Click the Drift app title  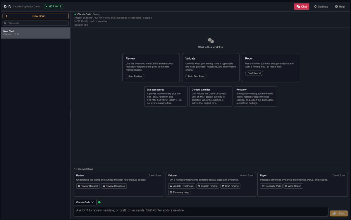pyautogui.click(x=7, y=6)
